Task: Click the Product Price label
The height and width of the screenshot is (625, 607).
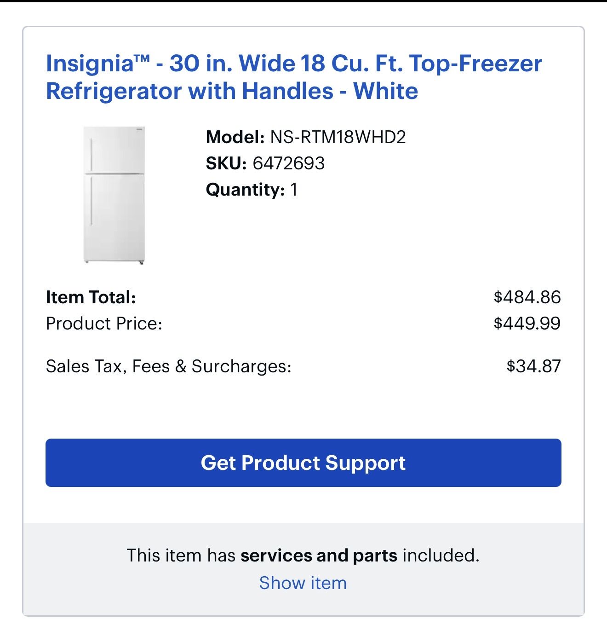Action: [x=104, y=324]
